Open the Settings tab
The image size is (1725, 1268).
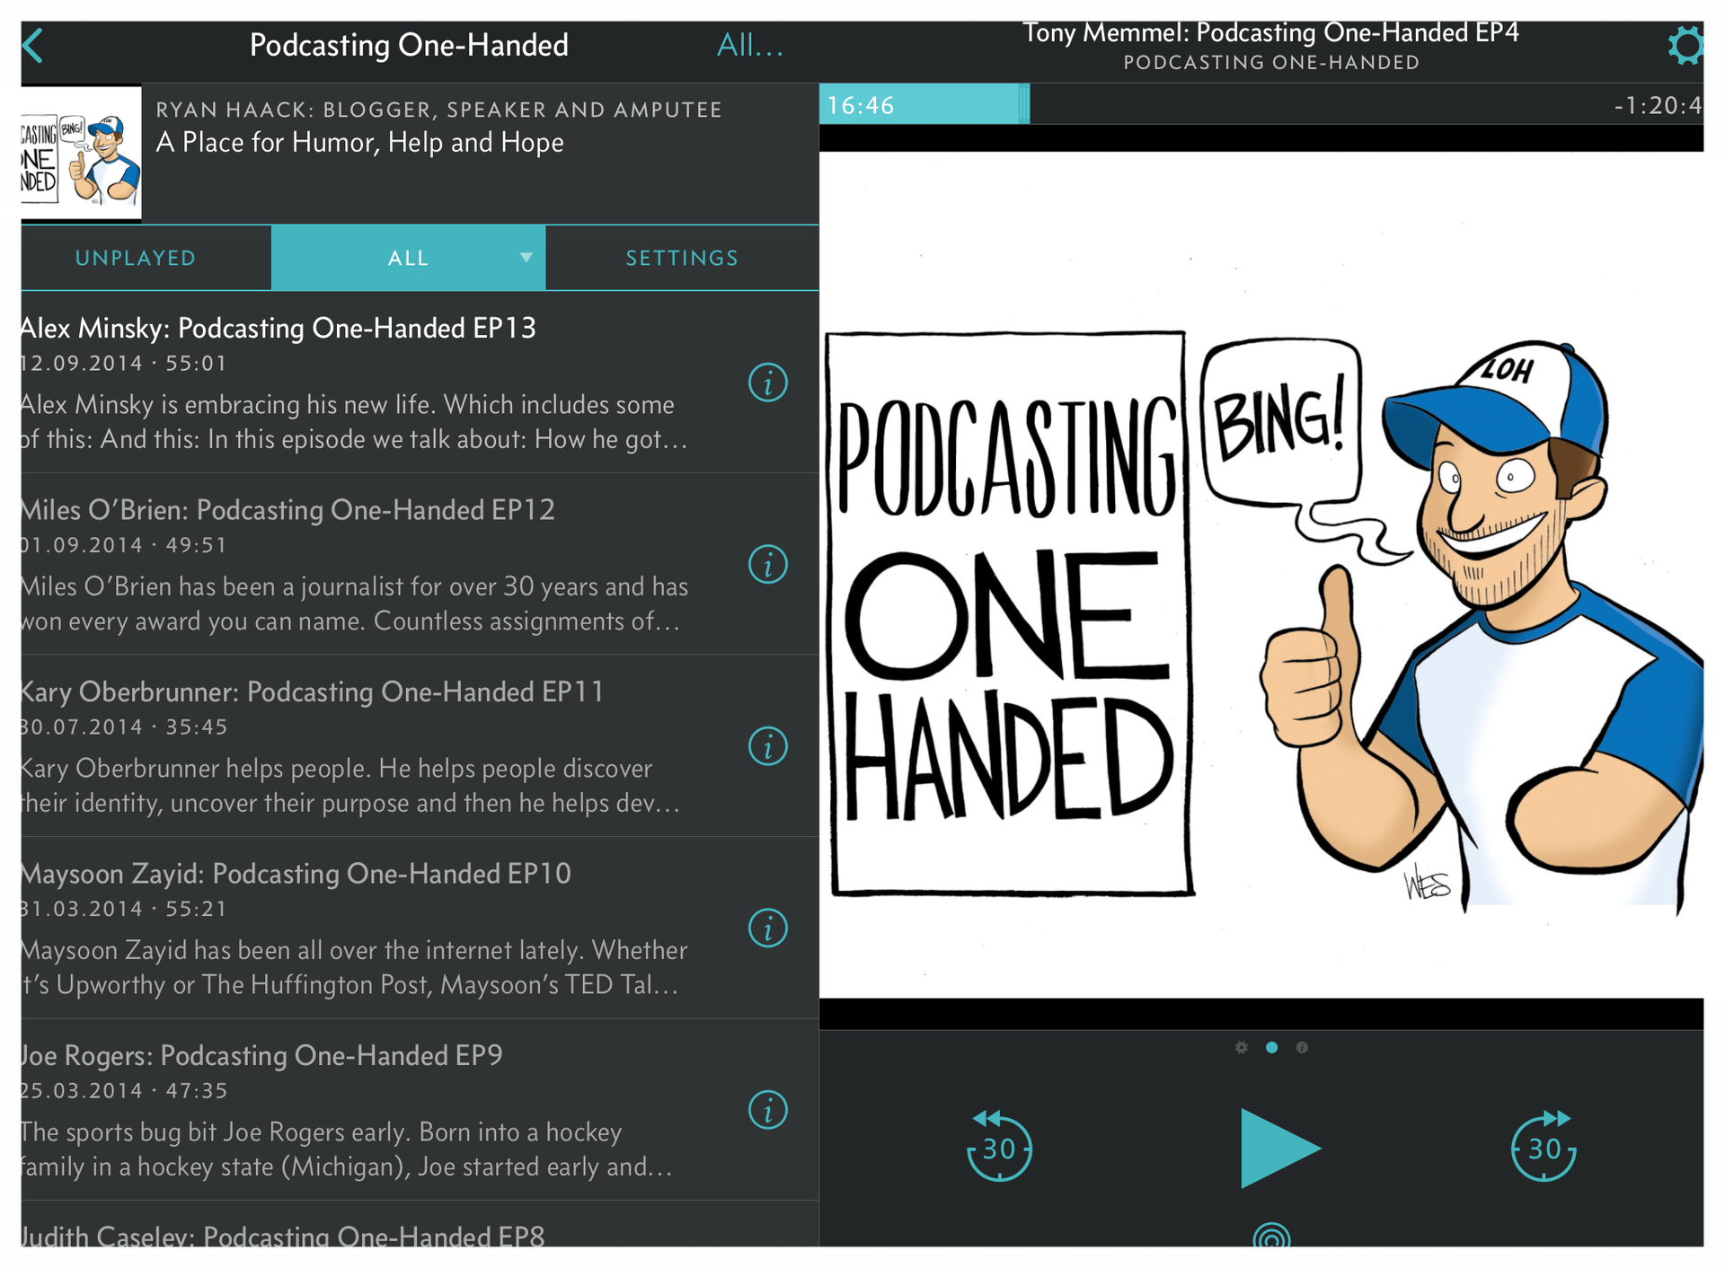[682, 258]
